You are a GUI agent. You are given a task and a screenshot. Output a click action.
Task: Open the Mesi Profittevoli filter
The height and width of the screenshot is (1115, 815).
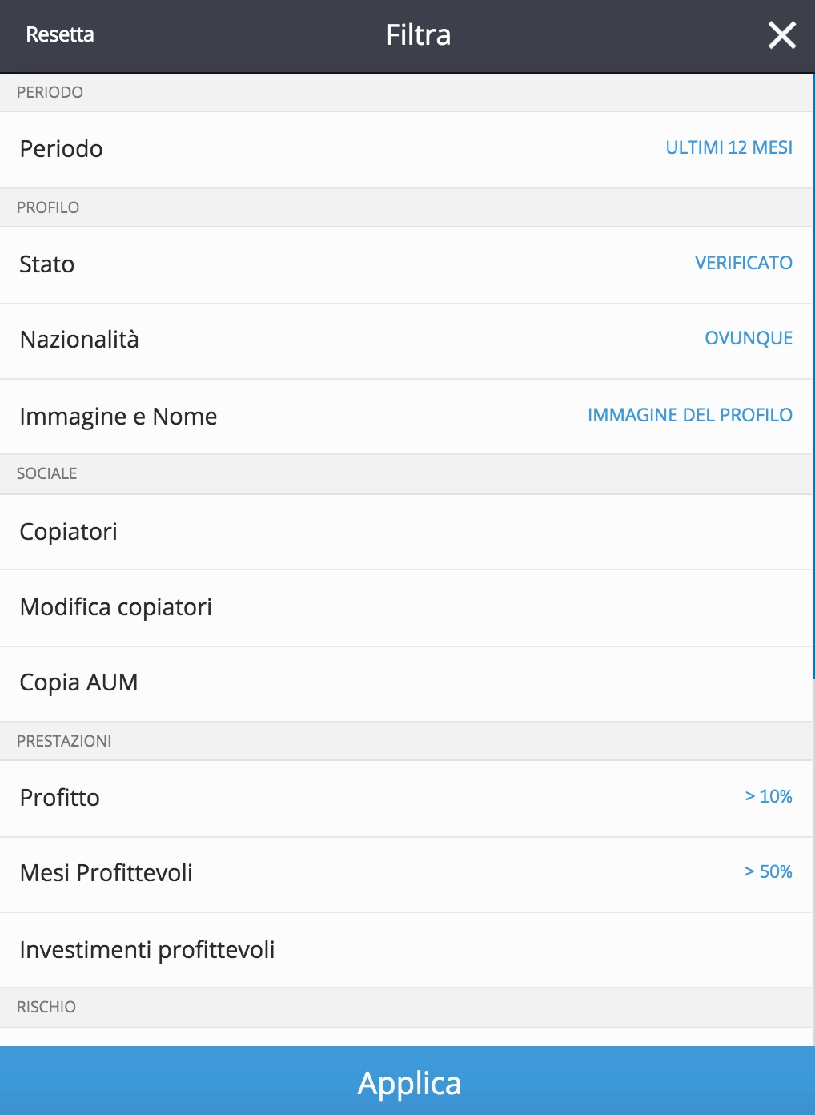tap(406, 875)
